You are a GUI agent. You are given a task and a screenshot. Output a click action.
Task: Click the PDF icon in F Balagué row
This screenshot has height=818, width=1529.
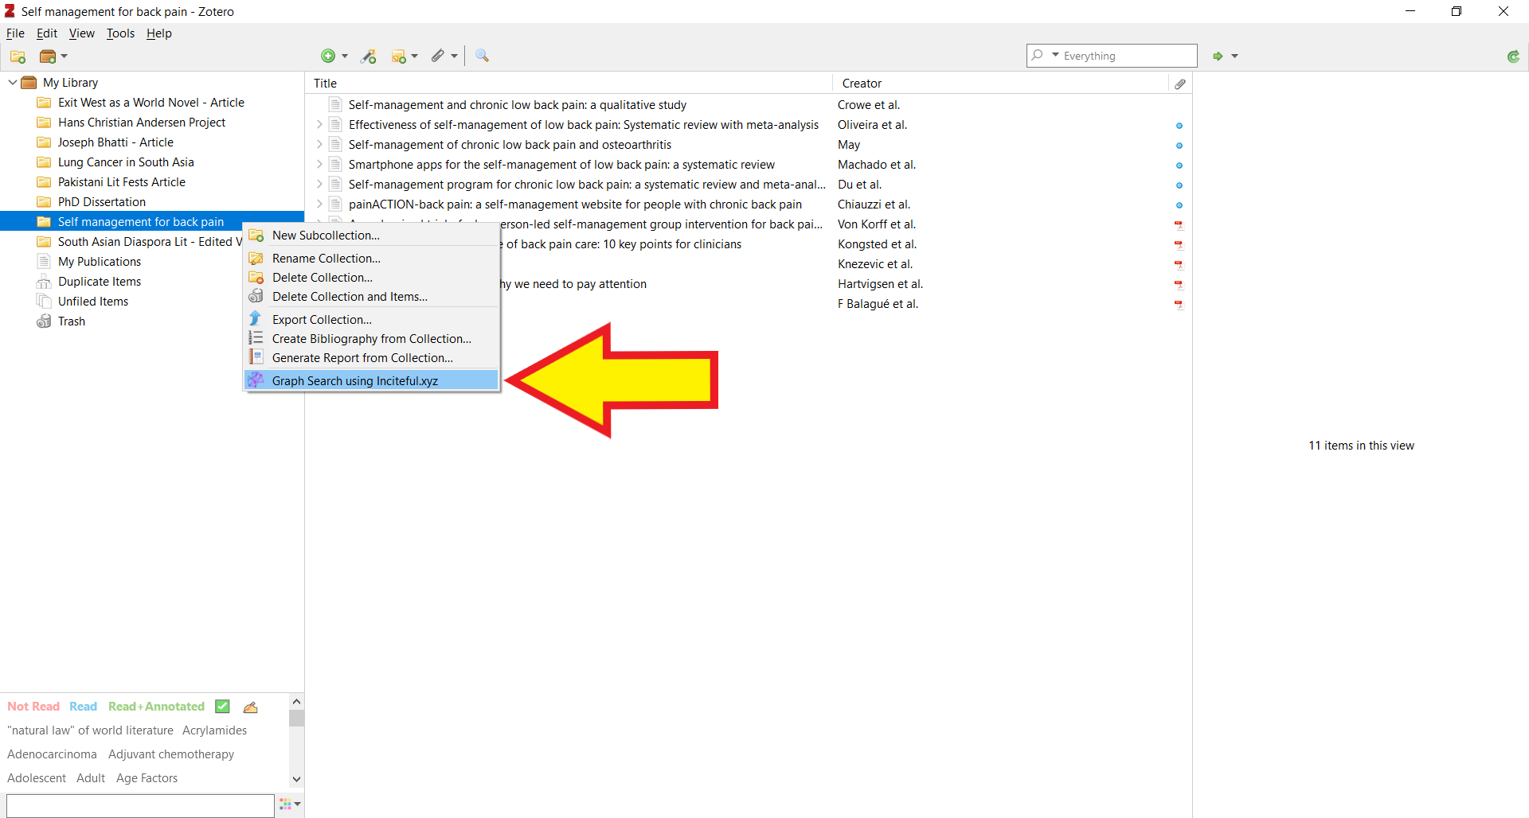coord(1179,305)
